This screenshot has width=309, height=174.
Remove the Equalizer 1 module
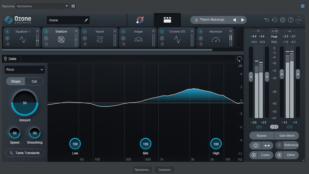tap(37, 31)
